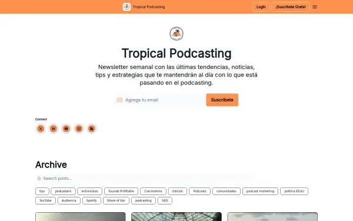The width and height of the screenshot is (353, 221).
Task: Select the 'podcast marketing' tag
Action: 260,191
